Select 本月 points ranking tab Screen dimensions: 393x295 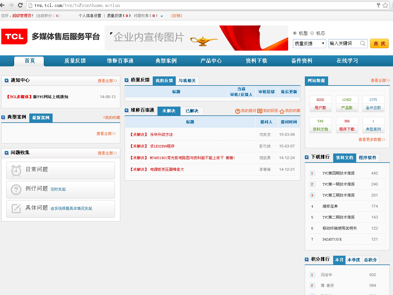[339, 260]
